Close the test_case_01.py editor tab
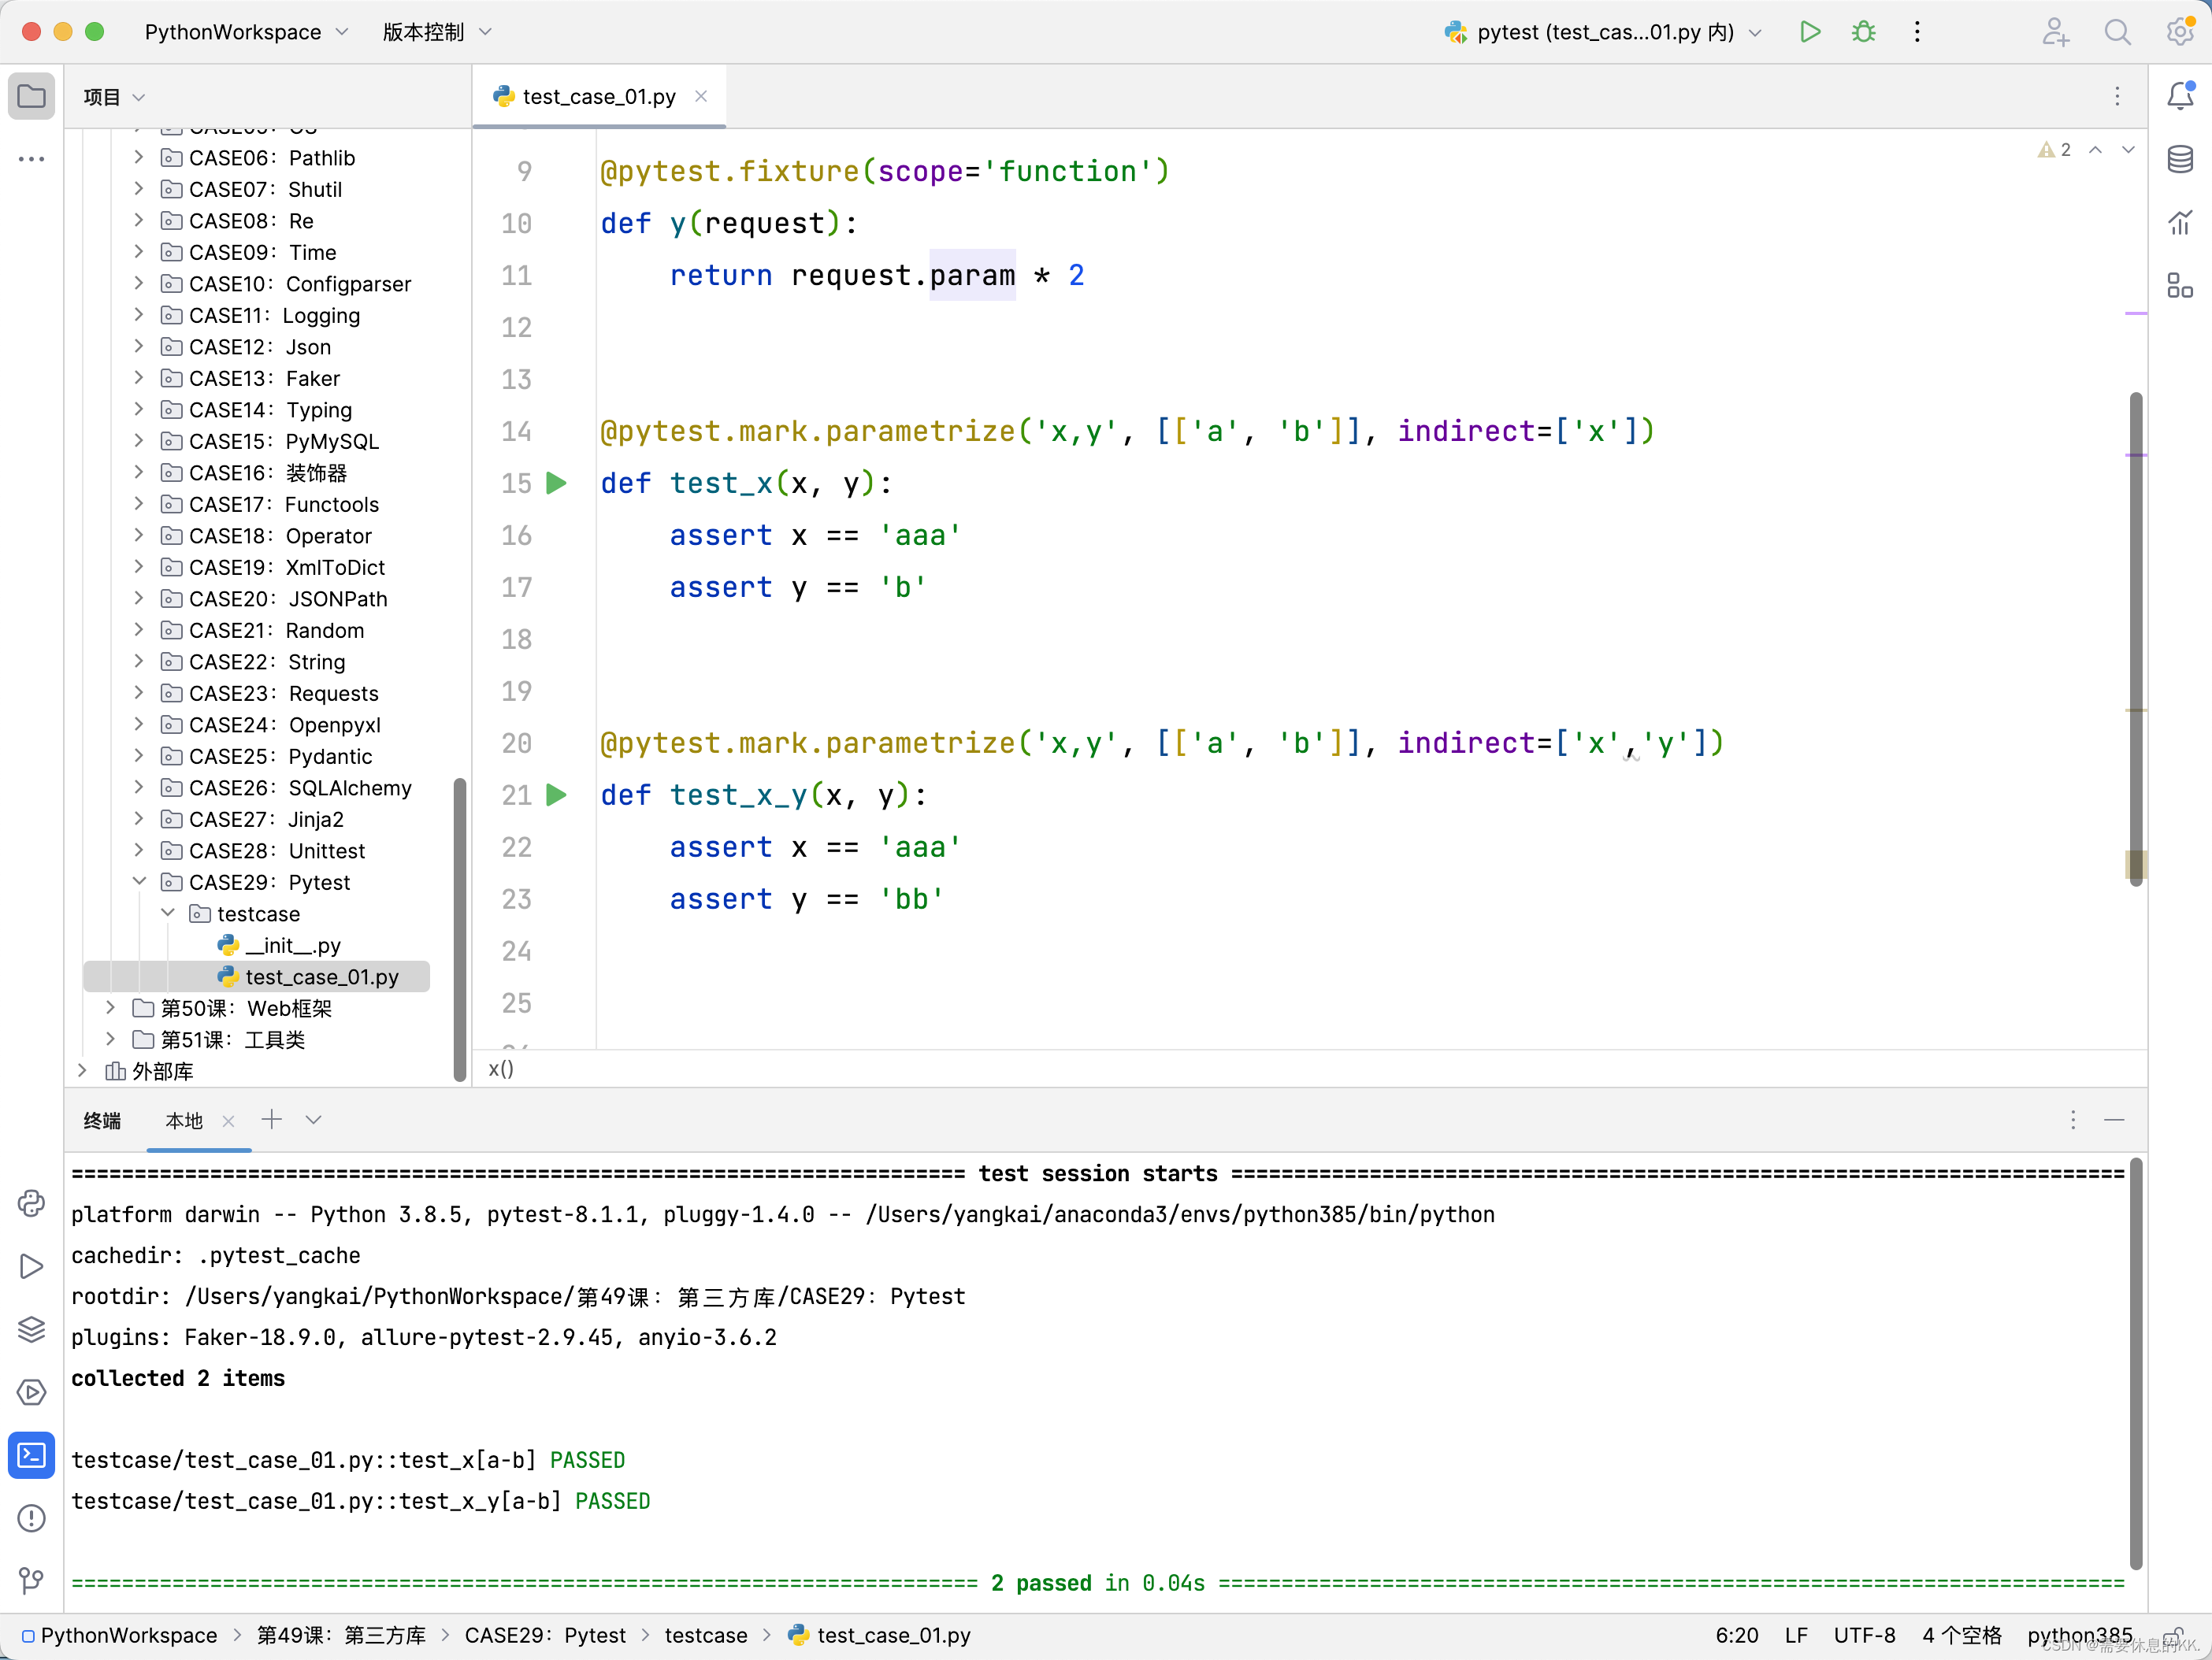This screenshot has width=2212, height=1660. [701, 96]
